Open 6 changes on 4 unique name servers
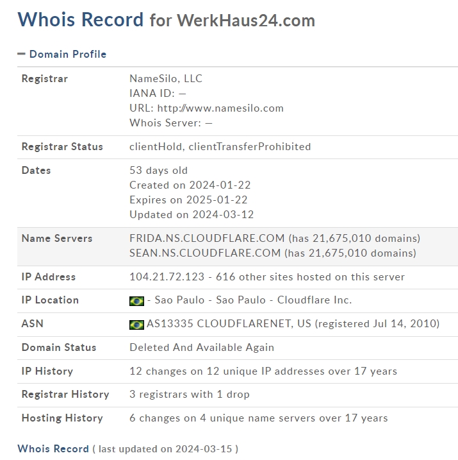458x460 pixels. 259,418
